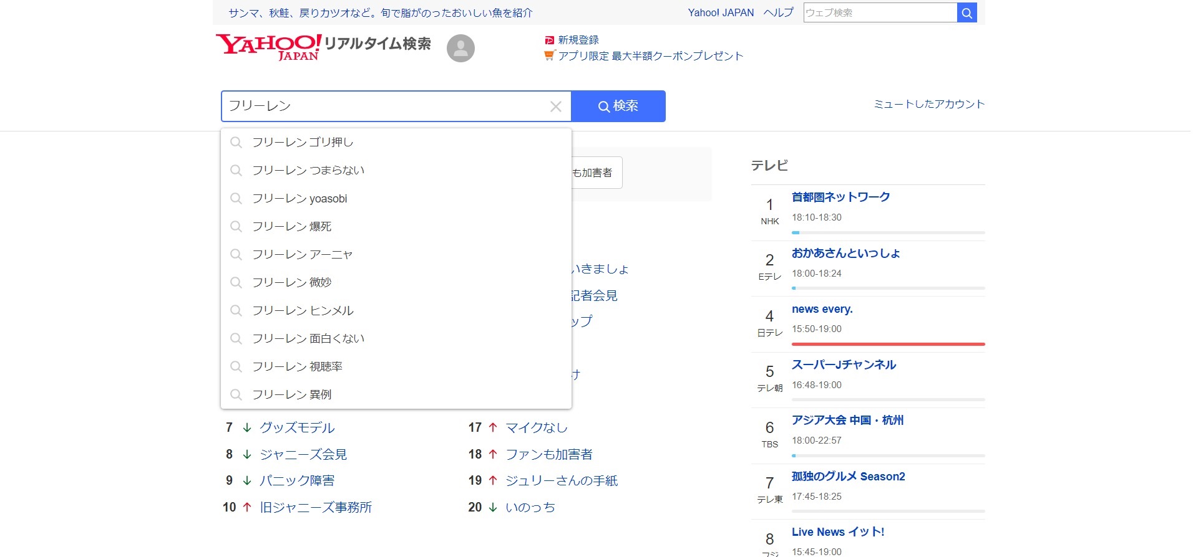
Task: Click the テレビ section heading
Action: pos(769,166)
